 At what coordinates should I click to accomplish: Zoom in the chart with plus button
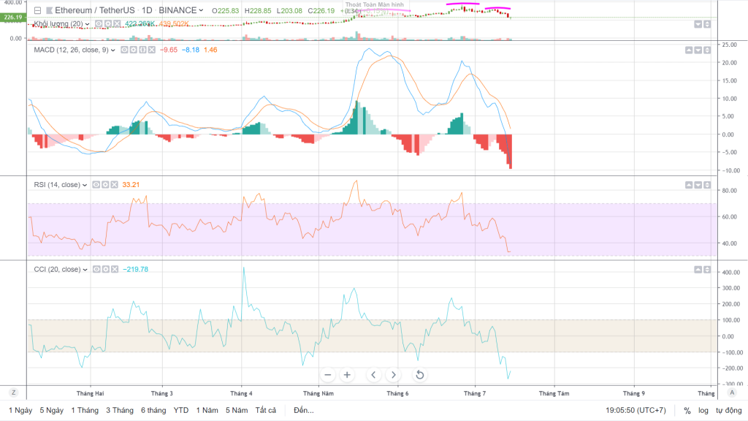[347, 375]
